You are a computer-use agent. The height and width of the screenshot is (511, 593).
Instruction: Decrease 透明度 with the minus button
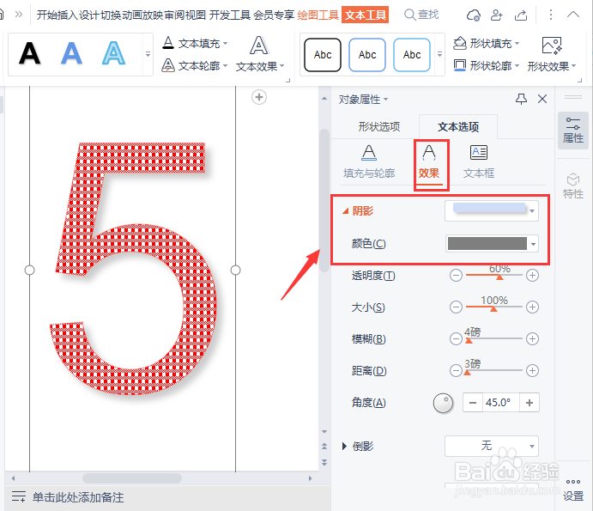click(x=456, y=276)
